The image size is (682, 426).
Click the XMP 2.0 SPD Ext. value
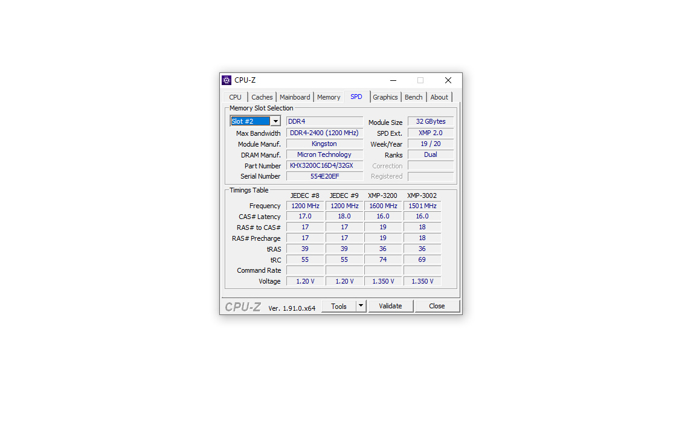pyautogui.click(x=431, y=133)
